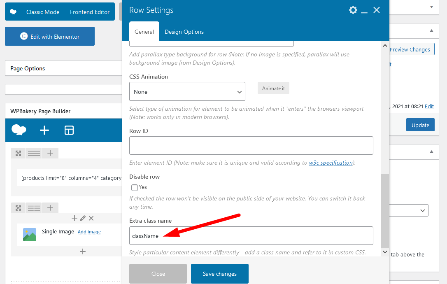The height and width of the screenshot is (284, 447).
Task: Click the Add image link
Action: click(89, 232)
